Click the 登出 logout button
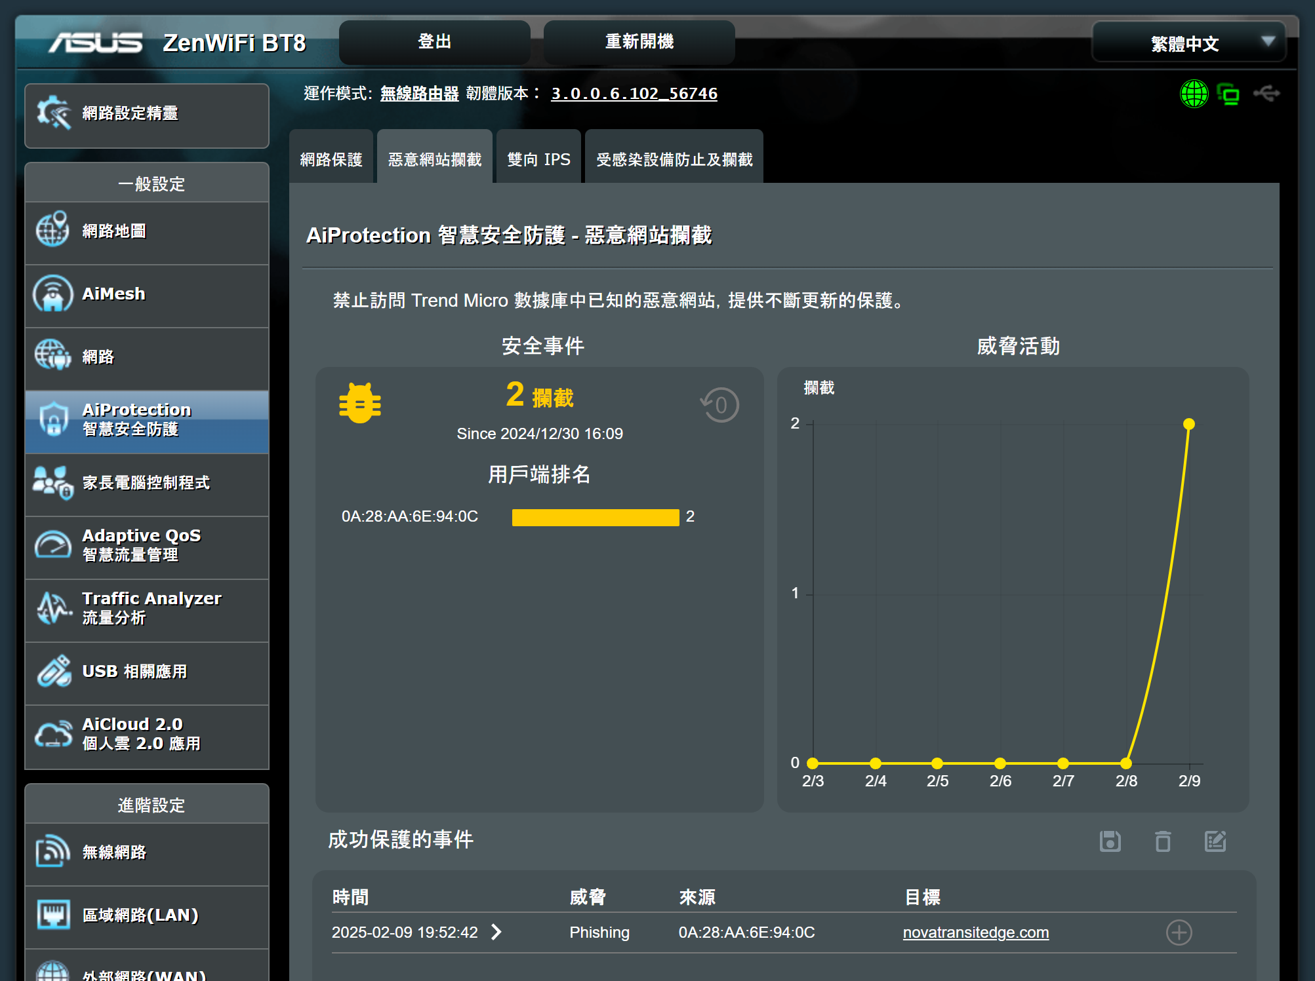The width and height of the screenshot is (1315, 981). [434, 42]
